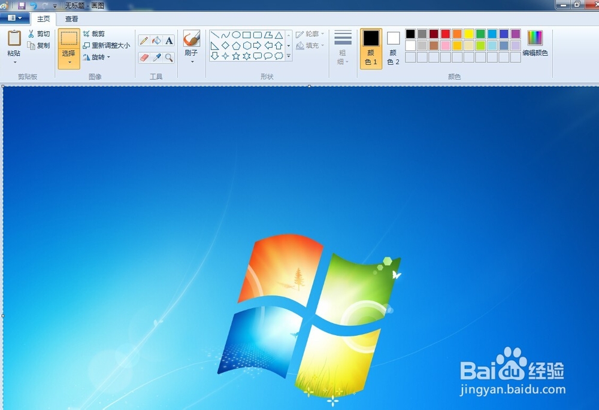Click the Paste clipboard icon
The width and height of the screenshot is (599, 410).
pos(14,38)
